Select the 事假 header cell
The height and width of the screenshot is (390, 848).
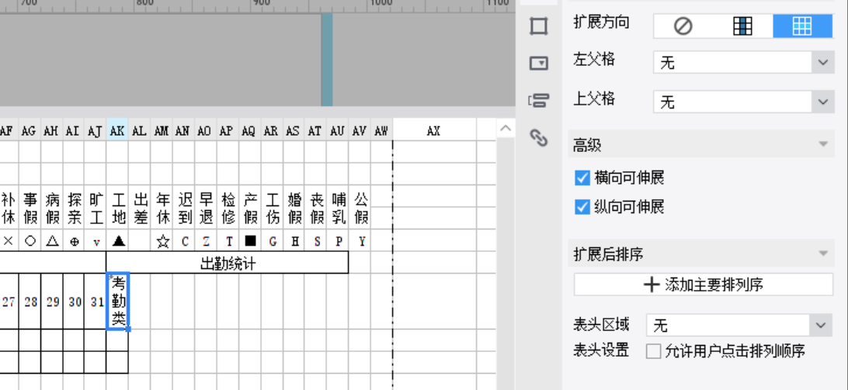[x=30, y=209]
